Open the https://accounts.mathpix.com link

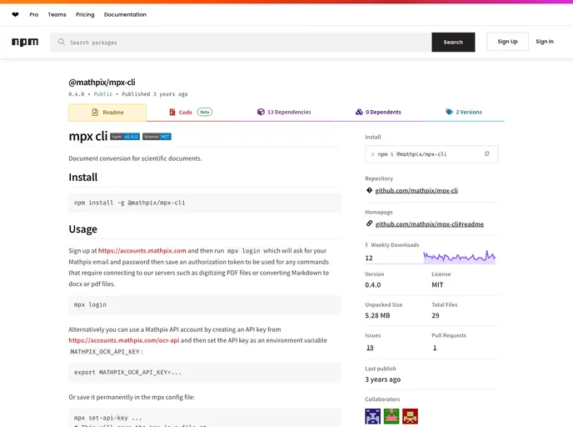tap(142, 251)
